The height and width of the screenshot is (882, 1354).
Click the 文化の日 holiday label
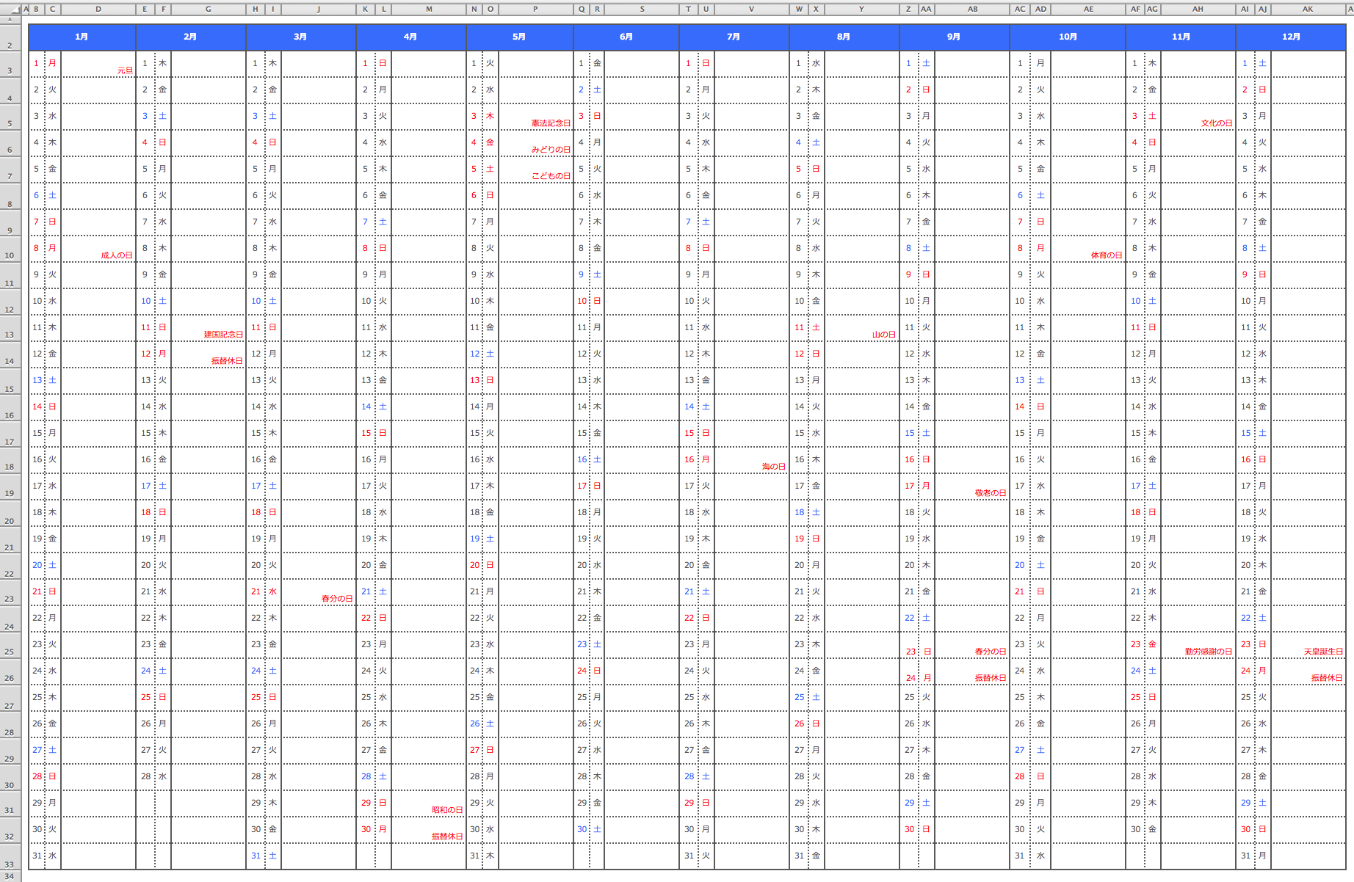1217,123
